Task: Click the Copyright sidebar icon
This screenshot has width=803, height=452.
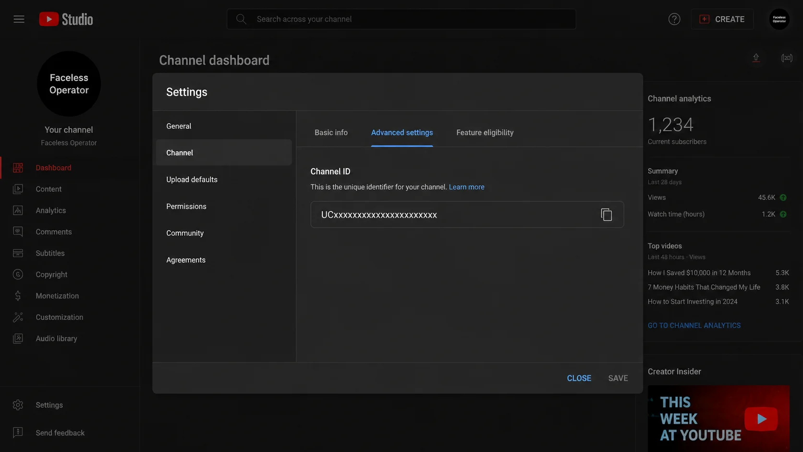Action: click(x=18, y=274)
